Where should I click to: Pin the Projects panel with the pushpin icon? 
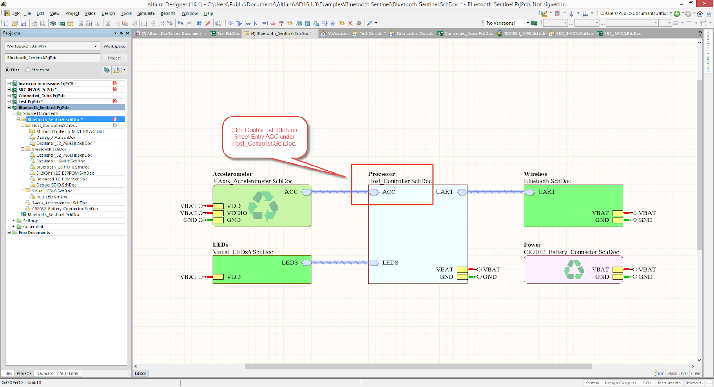(121, 33)
